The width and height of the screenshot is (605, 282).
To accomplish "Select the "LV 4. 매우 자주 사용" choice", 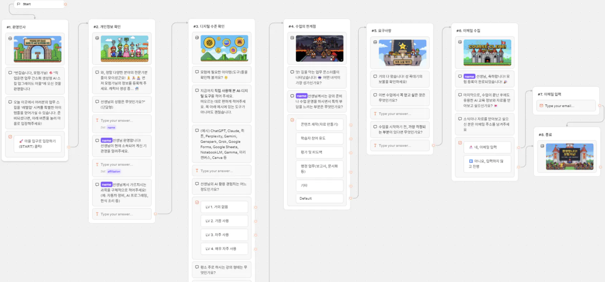I will pos(224,249).
